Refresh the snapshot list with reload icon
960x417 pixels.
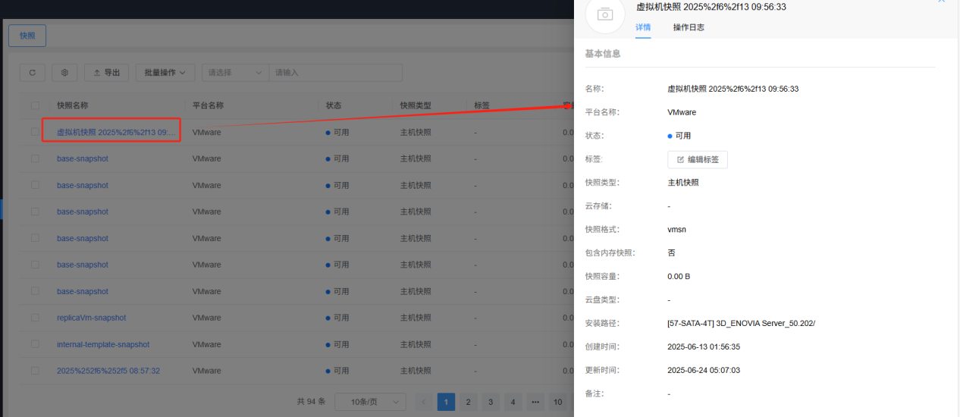pos(32,73)
